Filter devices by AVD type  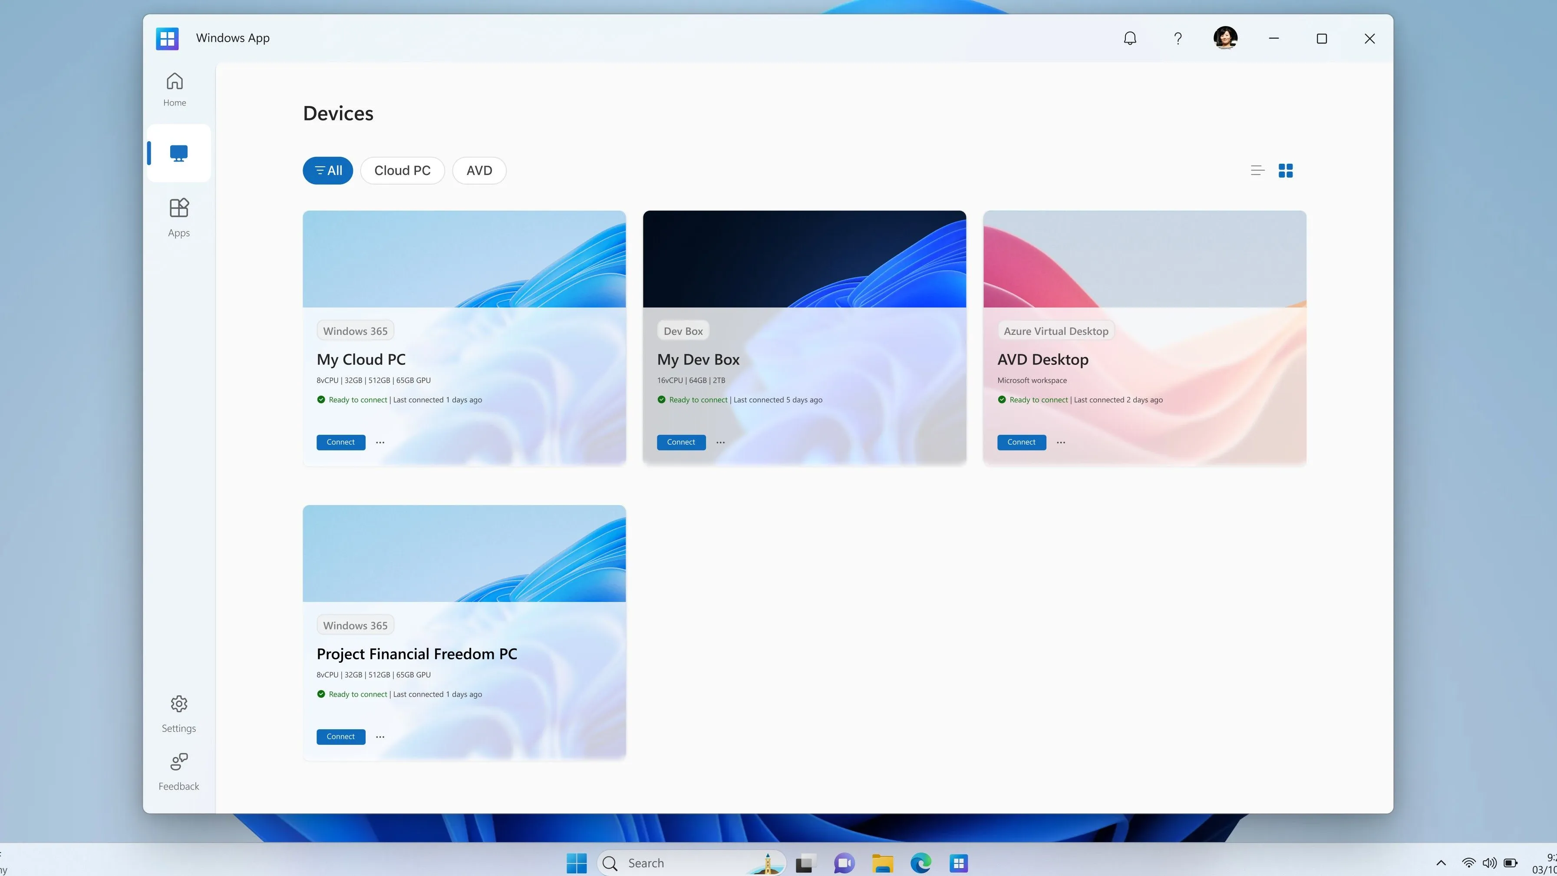pos(478,170)
